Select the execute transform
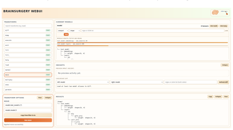Image resolution: width=233 pixels, height=130 pixels. click(28, 40)
